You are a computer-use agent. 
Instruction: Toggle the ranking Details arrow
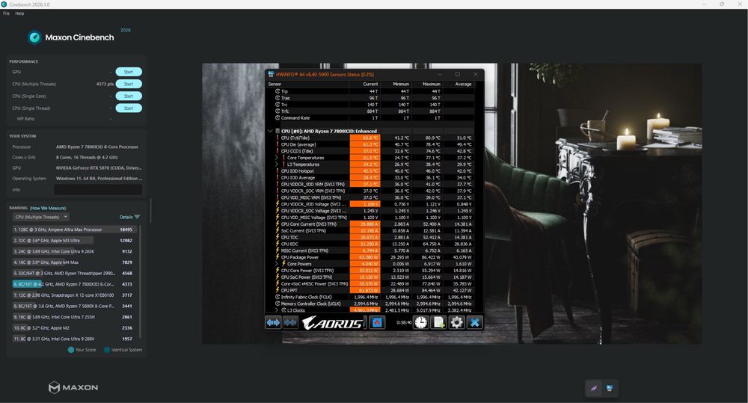point(137,217)
